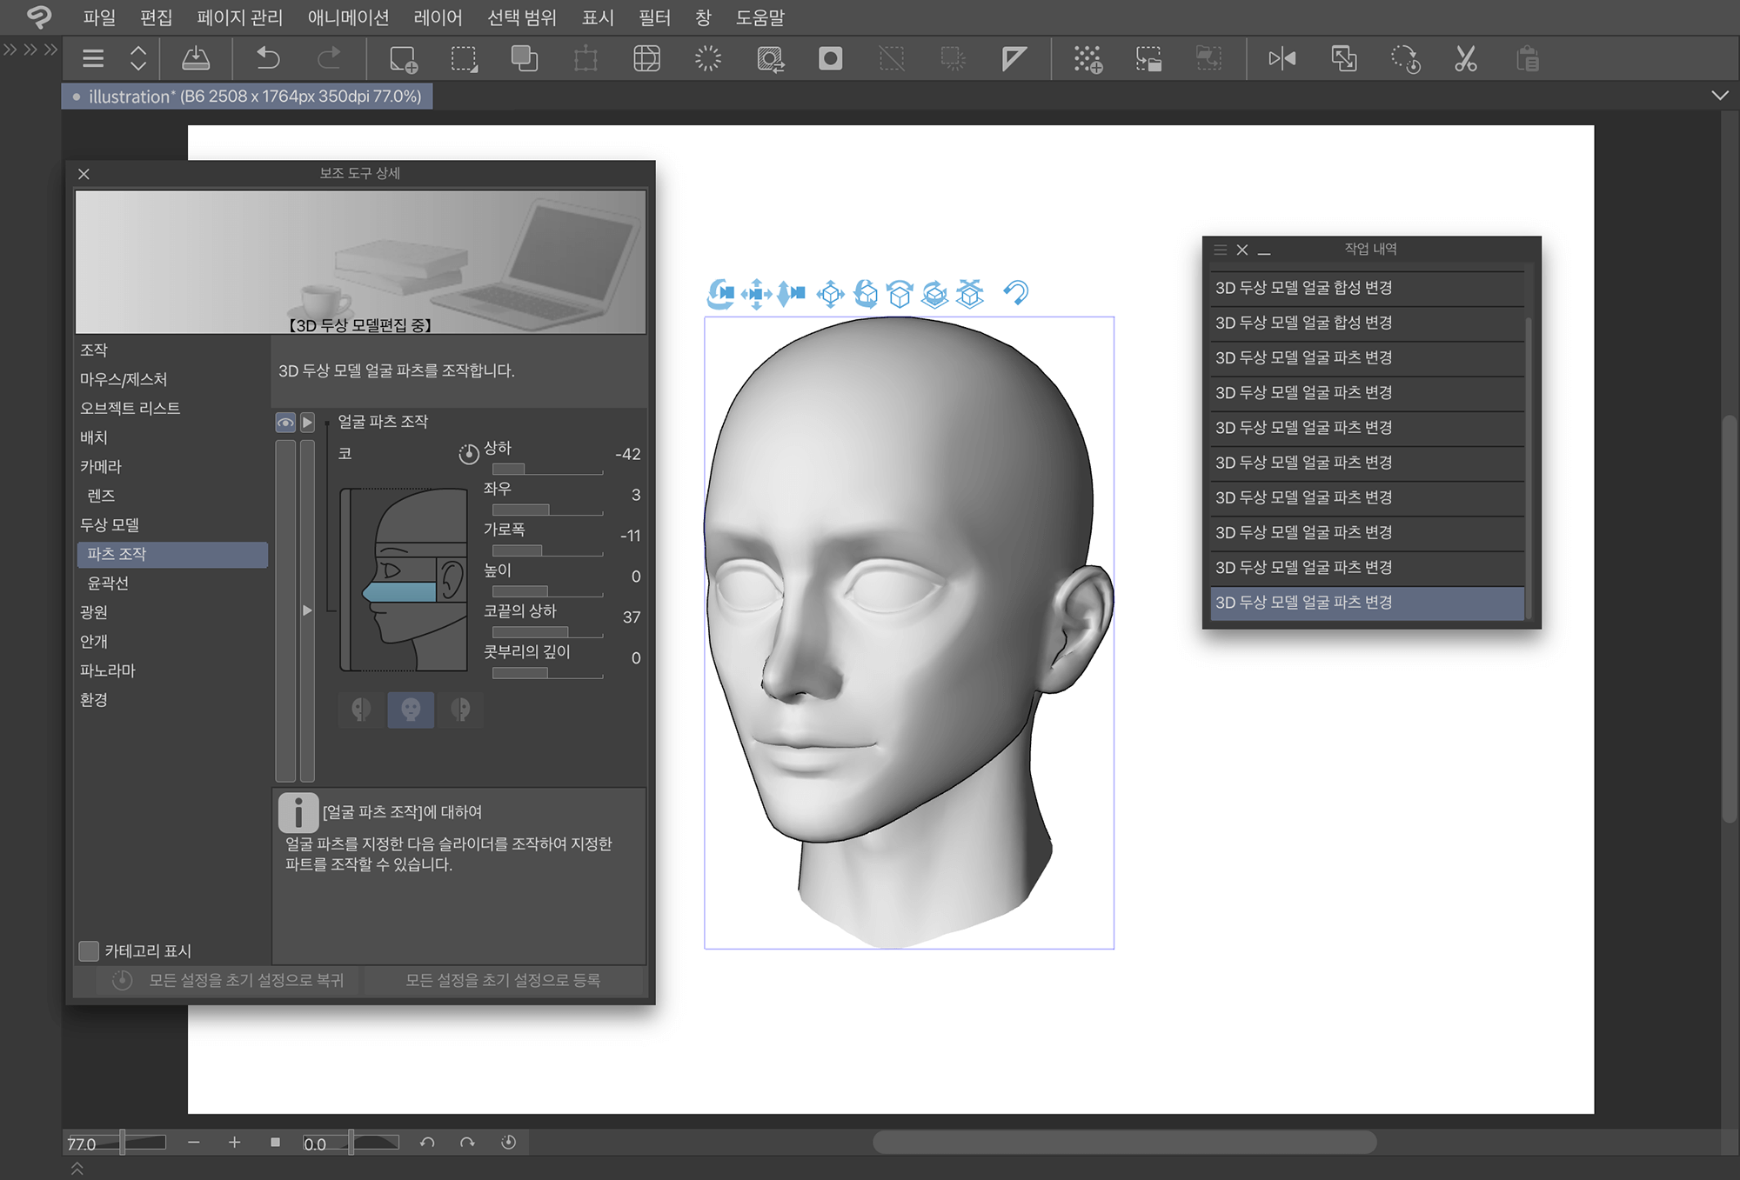Click the reset arrow above head model
This screenshot has height=1180, width=1740.
[x=1015, y=293]
